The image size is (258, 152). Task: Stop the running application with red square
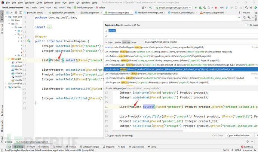[216, 7]
